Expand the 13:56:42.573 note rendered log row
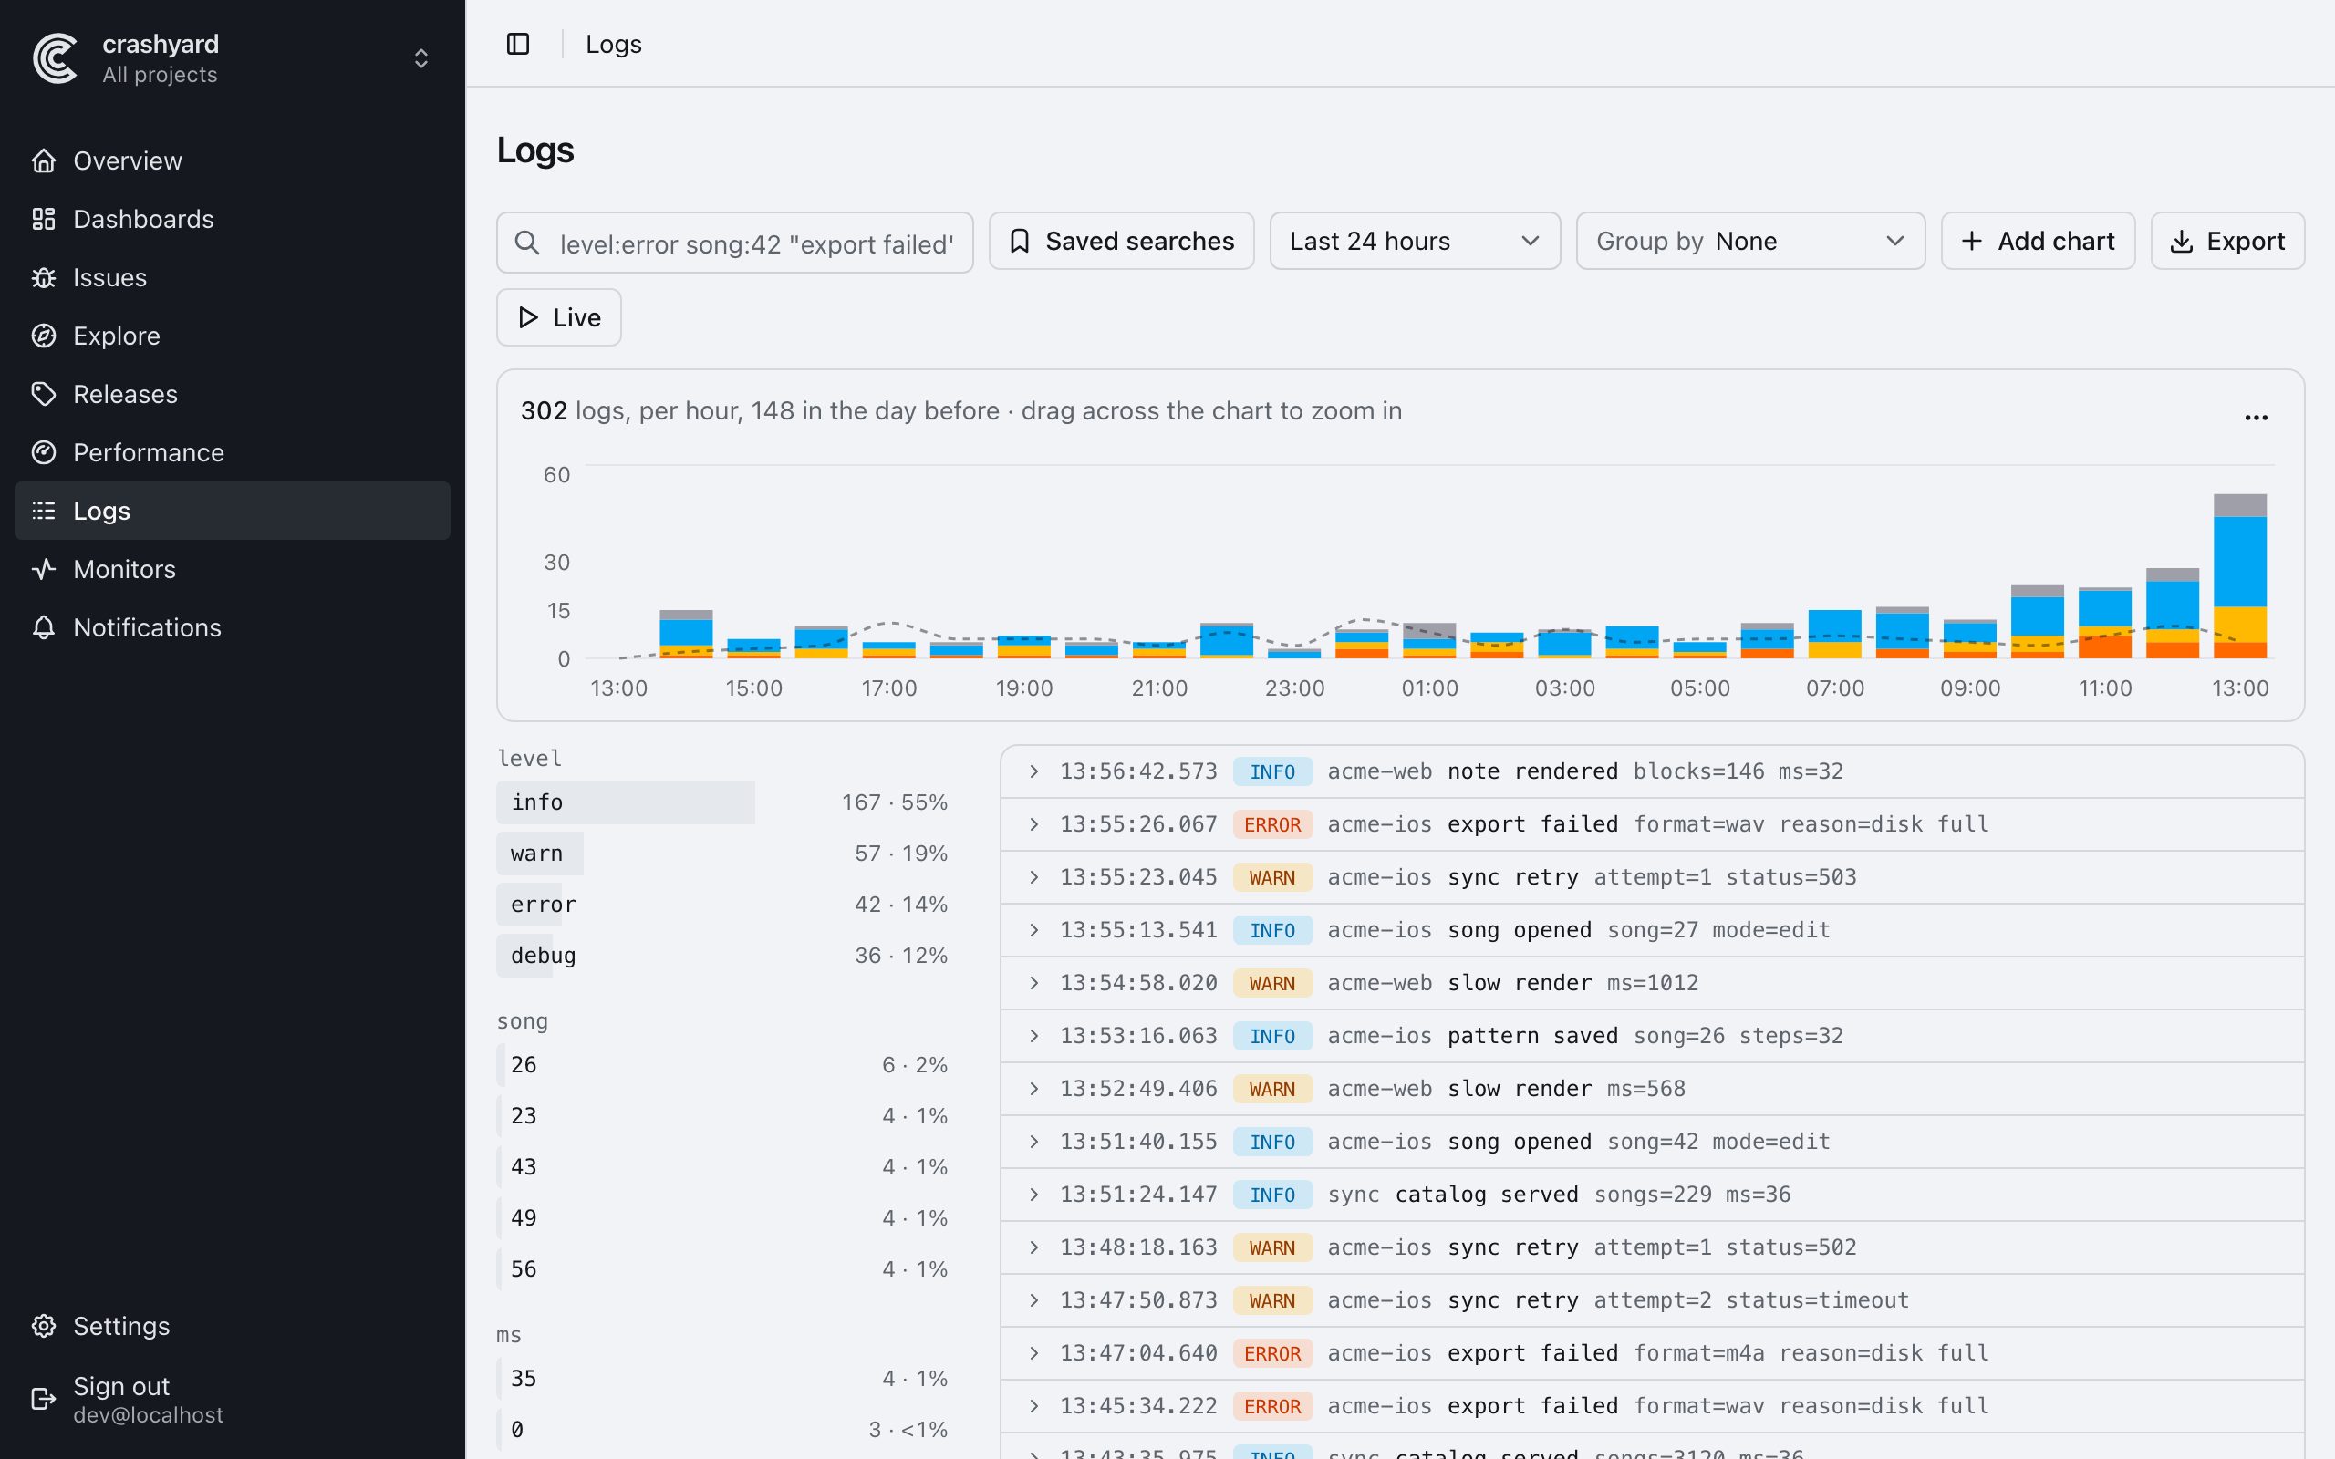Image resolution: width=2335 pixels, height=1459 pixels. (1652, 771)
